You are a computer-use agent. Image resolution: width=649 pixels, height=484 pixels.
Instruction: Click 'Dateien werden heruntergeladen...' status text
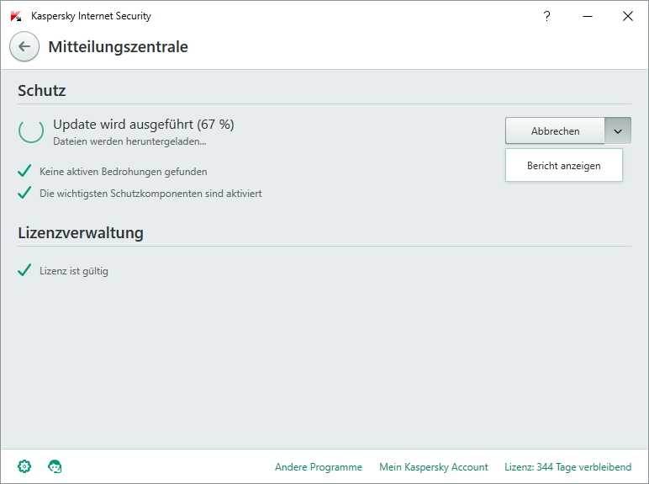(129, 141)
